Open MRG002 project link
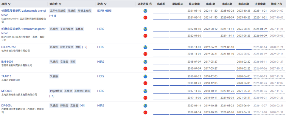Image resolution: width=286 pixels, height=116 pixels. point(7,91)
